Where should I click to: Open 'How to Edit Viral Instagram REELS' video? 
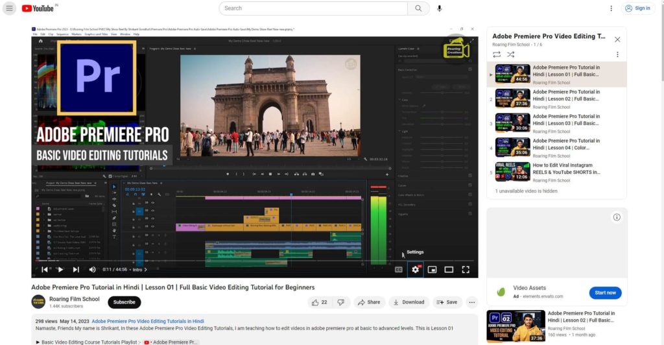coord(556,172)
